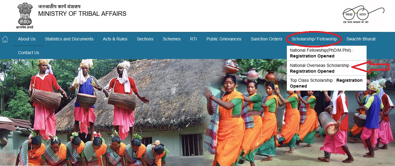Open the Sections menu

pos(145,39)
